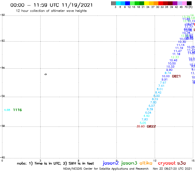Select the 9.91 wave height value
This screenshot has width=195, height=171.
click(164, 79)
